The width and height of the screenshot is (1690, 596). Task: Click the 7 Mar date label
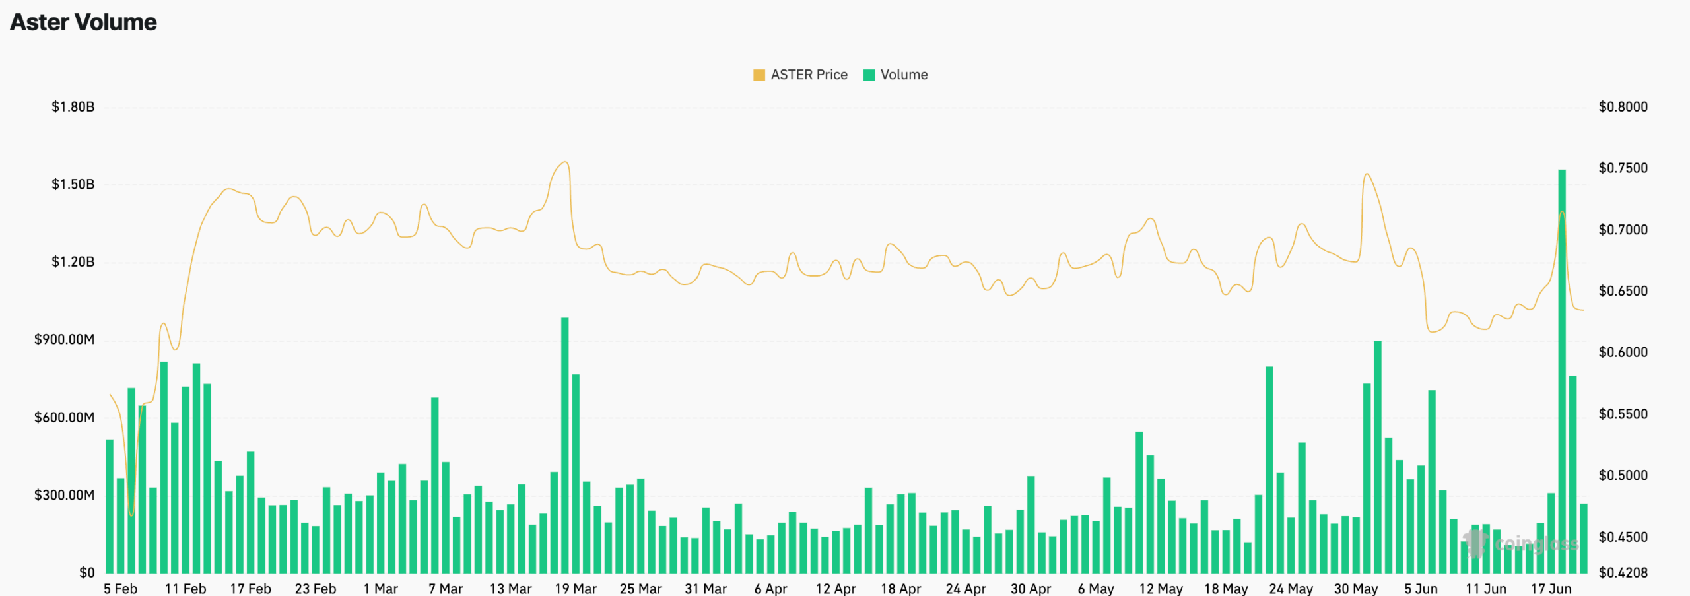446,589
